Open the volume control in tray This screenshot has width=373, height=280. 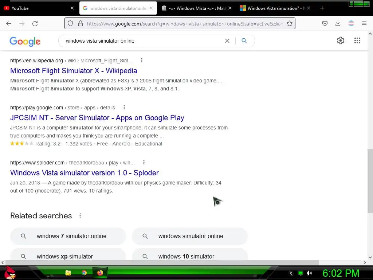[x=309, y=273]
